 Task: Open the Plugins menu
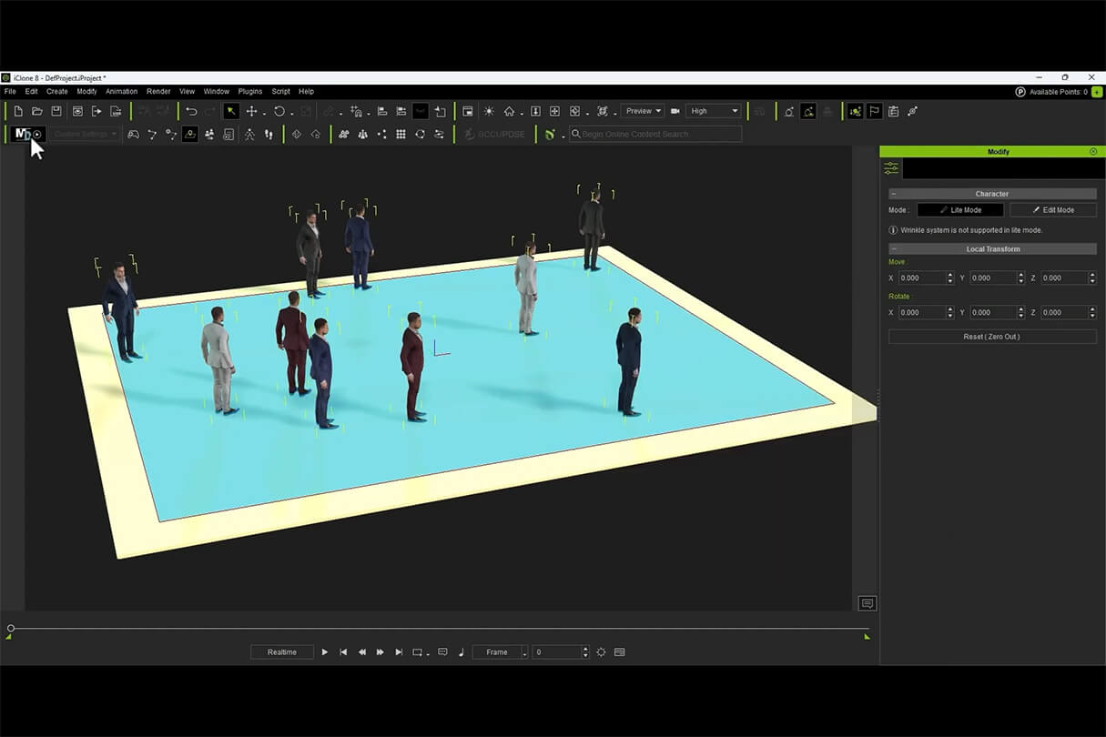click(250, 92)
